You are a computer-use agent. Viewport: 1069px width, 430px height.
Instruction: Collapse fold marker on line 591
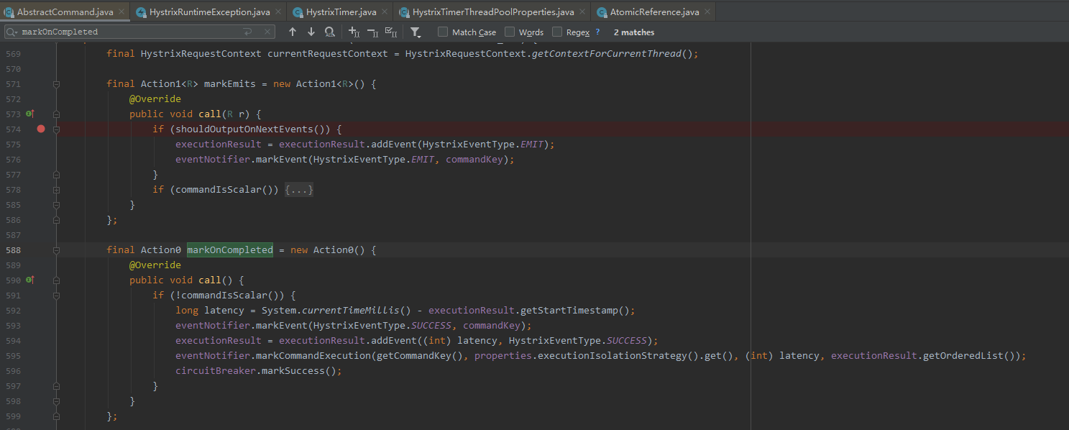click(56, 296)
